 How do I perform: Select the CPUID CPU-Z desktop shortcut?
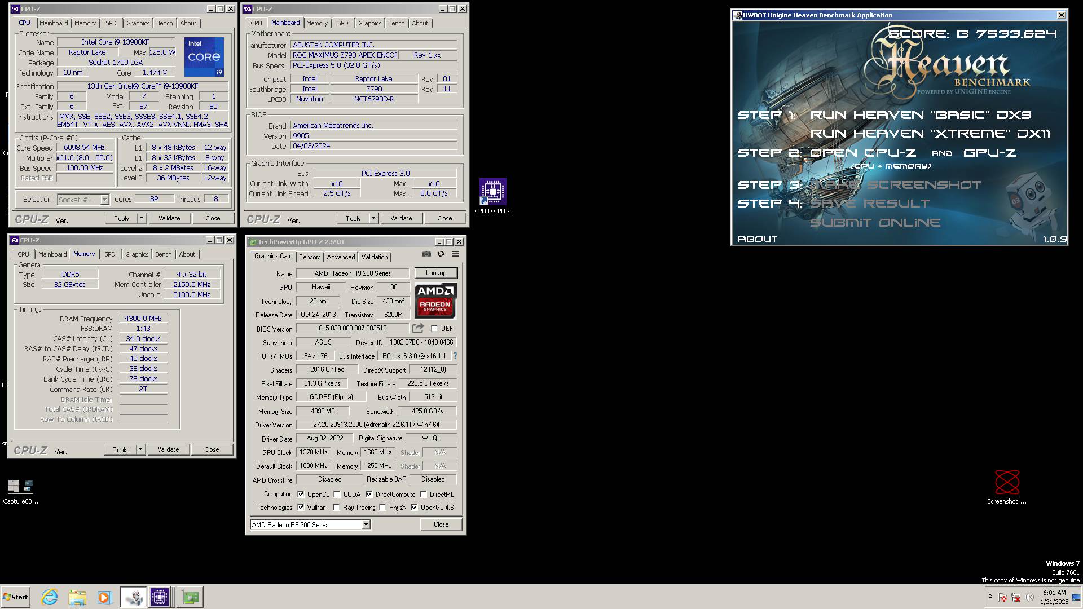(x=492, y=196)
